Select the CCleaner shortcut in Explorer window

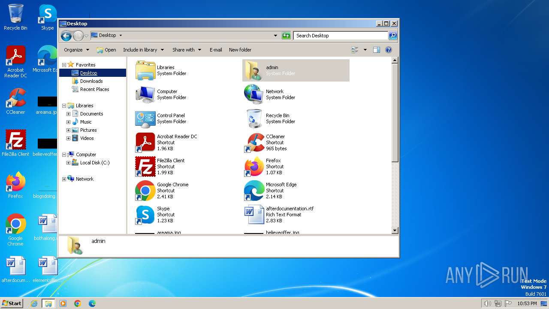click(x=253, y=142)
